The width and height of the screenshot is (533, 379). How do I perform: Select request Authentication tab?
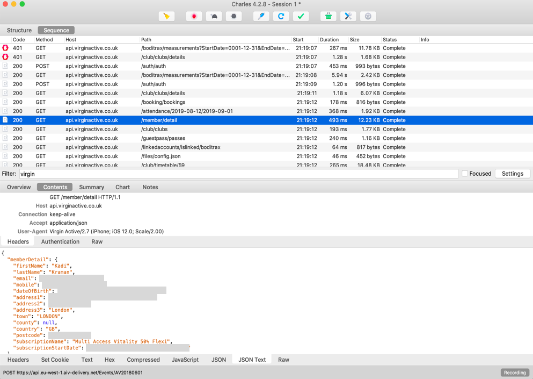coord(60,241)
